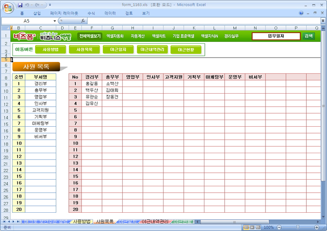Click the zoom out minus icon
The height and width of the screenshot is (231, 327).
click(x=279, y=227)
